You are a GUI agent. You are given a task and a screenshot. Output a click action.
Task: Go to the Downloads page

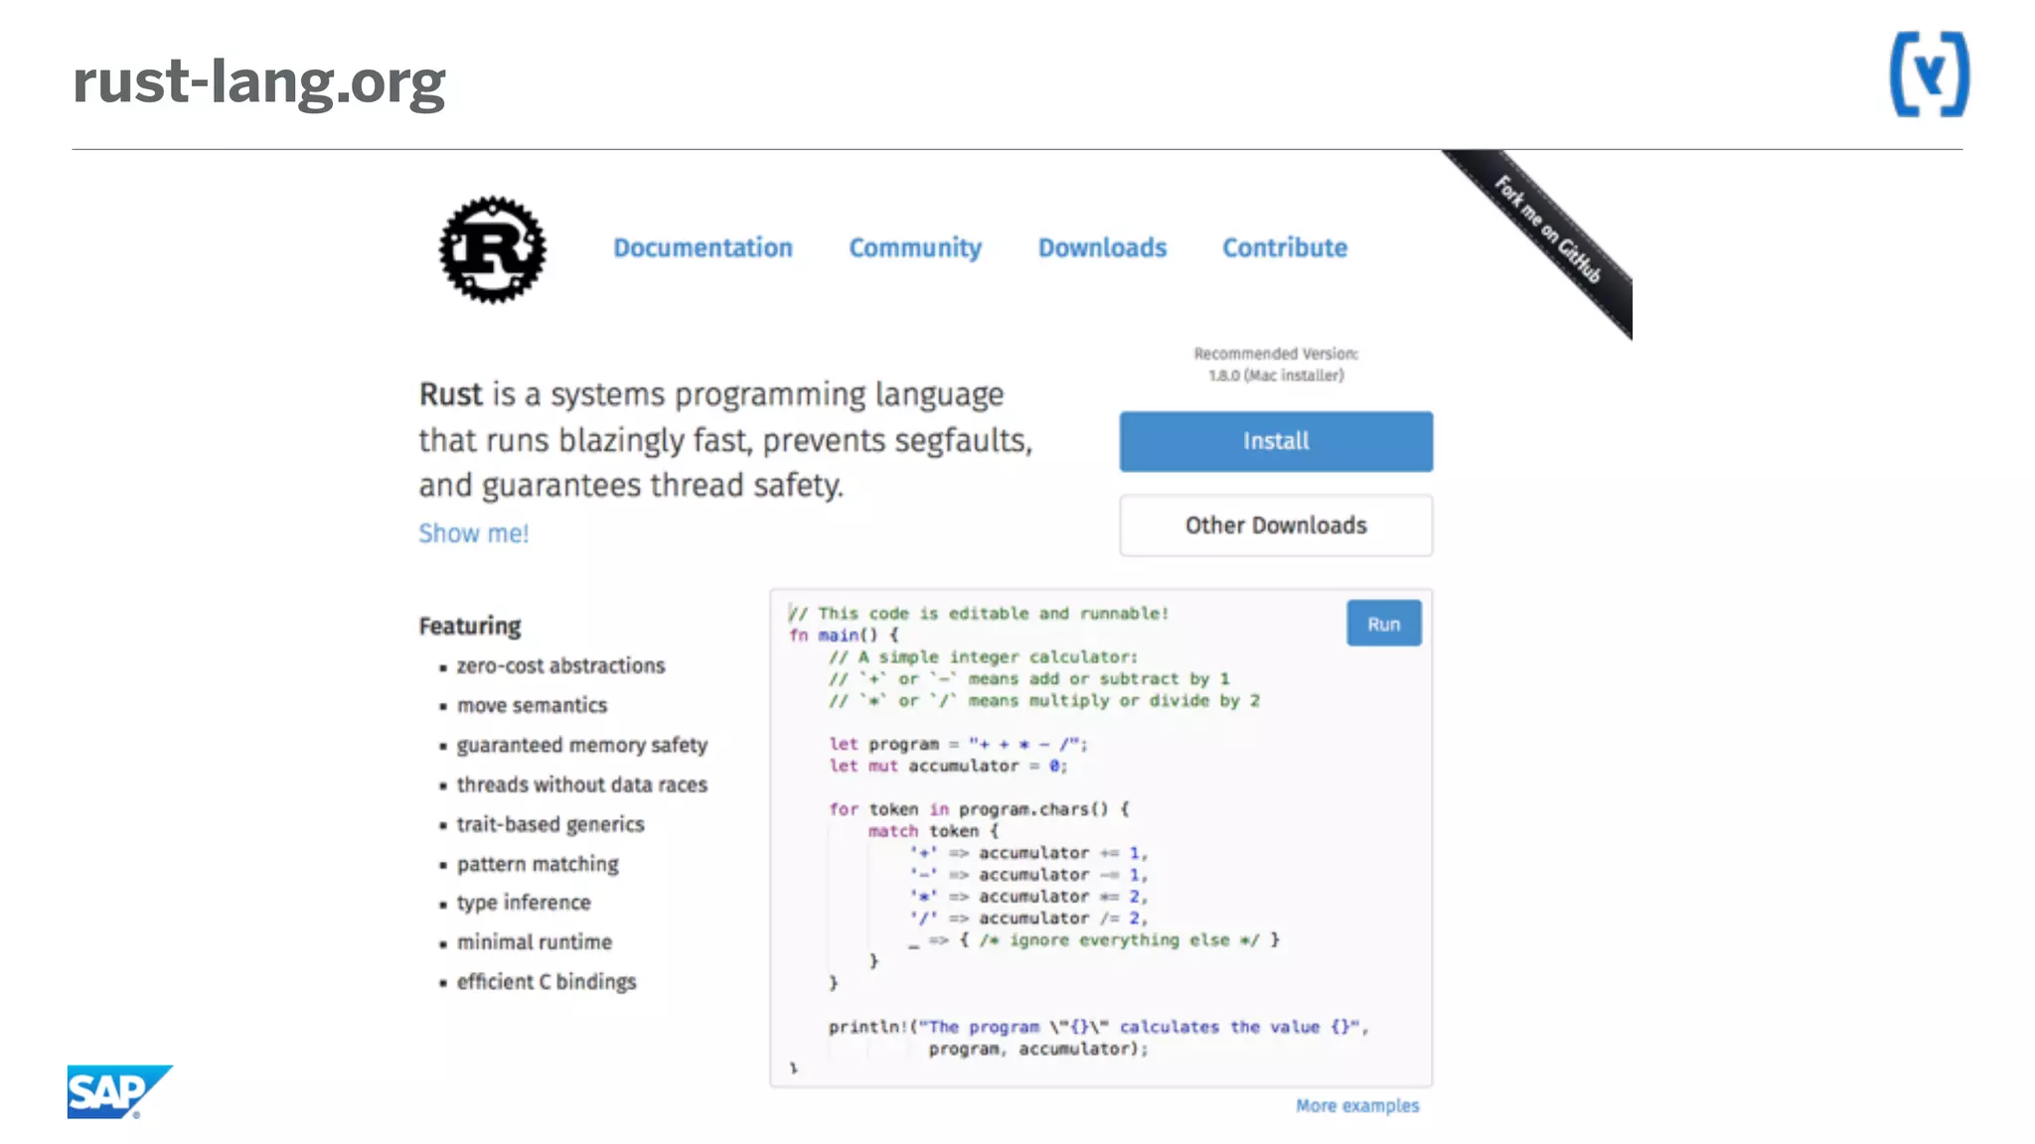coord(1102,247)
